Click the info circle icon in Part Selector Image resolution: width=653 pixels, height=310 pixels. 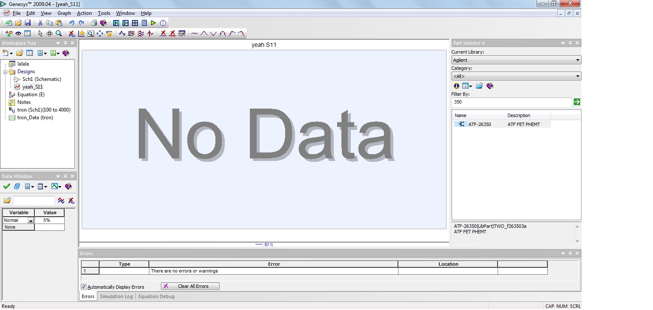coord(456,86)
